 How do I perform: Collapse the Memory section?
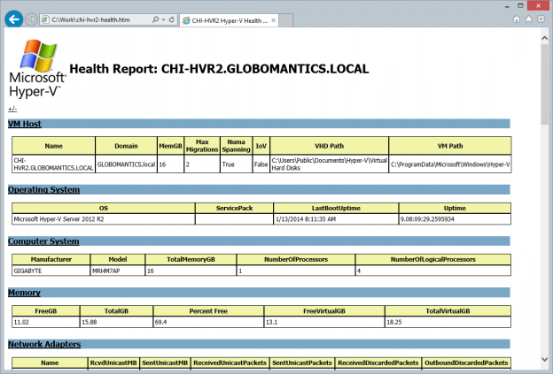(24, 293)
